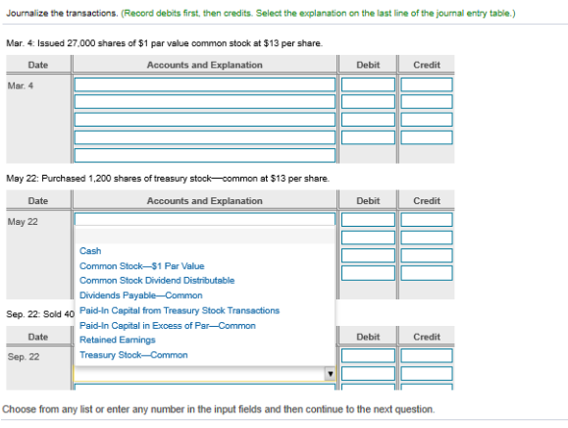Click the second Sep. 22 debit input
Screen dimensions: 568x428
tap(368, 373)
